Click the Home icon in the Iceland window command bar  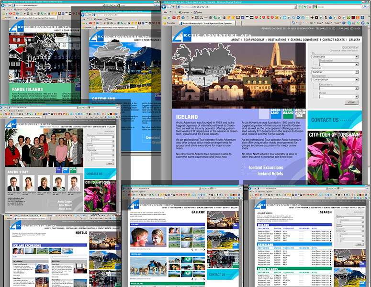click(293, 23)
